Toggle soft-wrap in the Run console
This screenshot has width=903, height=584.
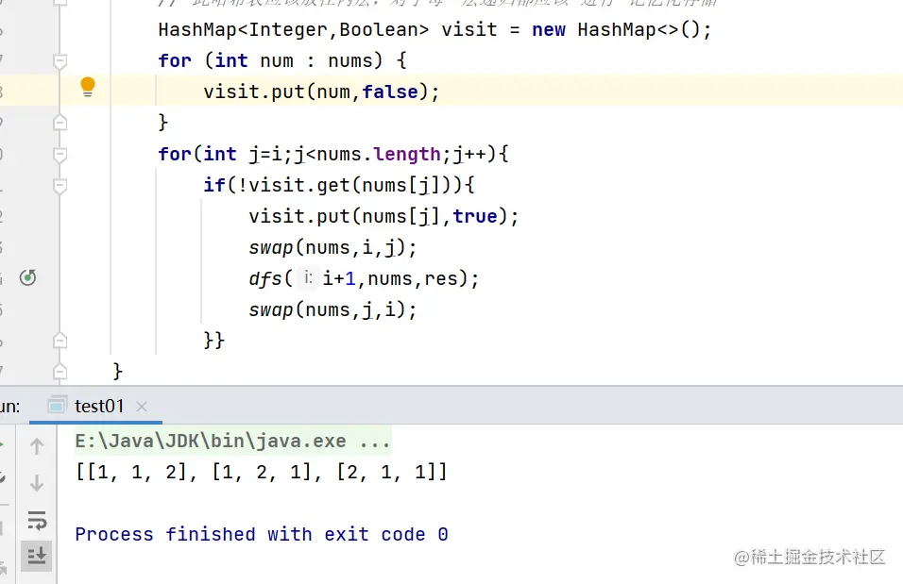[x=37, y=520]
